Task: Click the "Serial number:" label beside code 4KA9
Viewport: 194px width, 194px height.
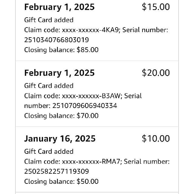Action: click(x=148, y=30)
